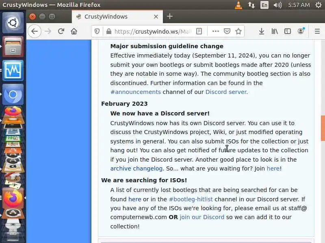Launch the Files manager from dock
This screenshot has width=325, height=243.
pyautogui.click(x=13, y=46)
